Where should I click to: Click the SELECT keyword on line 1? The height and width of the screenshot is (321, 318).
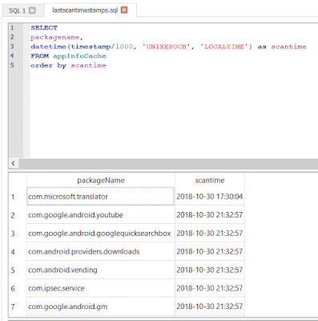(x=44, y=28)
